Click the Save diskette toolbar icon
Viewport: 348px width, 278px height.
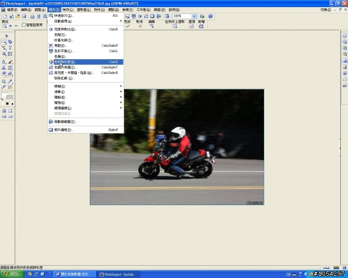pos(24,16)
